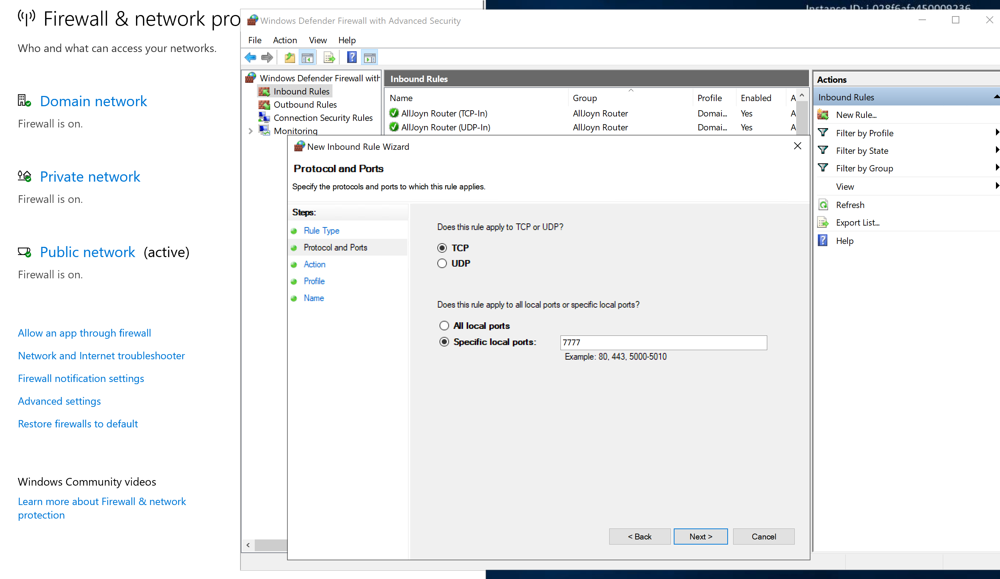
Task: Open Filter by State submenu arrow
Action: (x=997, y=150)
